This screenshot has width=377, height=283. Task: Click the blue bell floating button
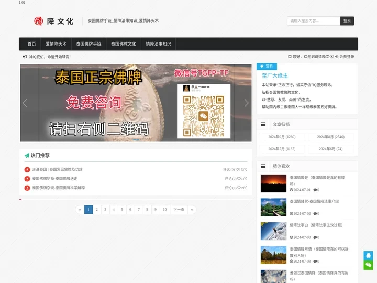pyautogui.click(x=368, y=256)
